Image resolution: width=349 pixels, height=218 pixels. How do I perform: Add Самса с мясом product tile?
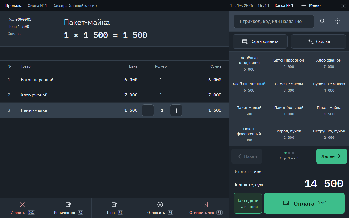[289, 87]
